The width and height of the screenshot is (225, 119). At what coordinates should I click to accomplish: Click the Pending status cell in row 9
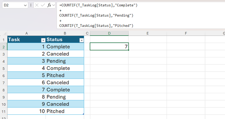(x=65, y=97)
